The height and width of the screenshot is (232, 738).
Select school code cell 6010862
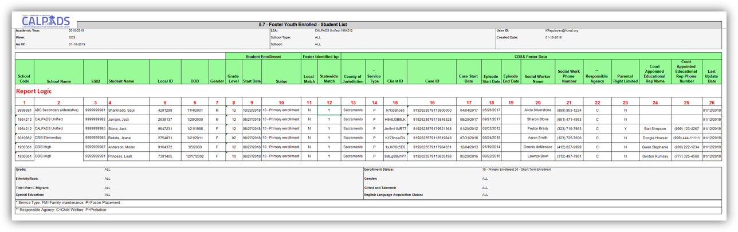[x=24, y=137]
